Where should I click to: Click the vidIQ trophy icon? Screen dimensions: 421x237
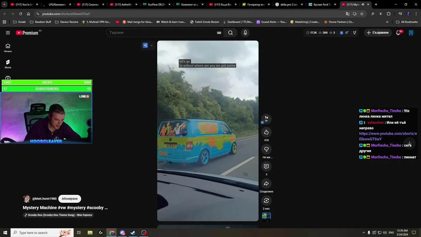tap(355, 33)
